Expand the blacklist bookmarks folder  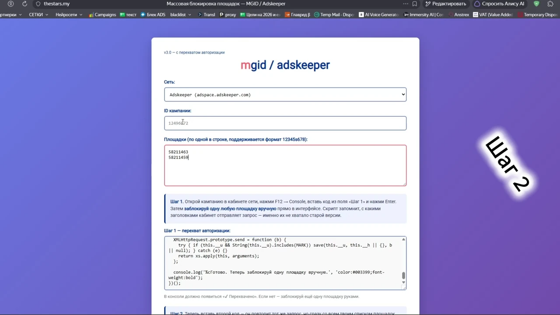click(x=181, y=15)
